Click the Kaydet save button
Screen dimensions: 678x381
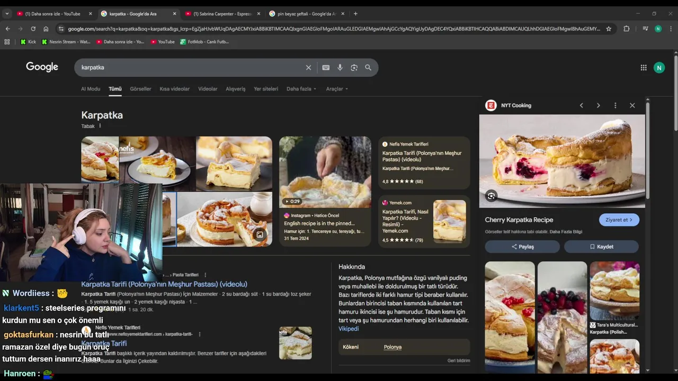[601, 247]
